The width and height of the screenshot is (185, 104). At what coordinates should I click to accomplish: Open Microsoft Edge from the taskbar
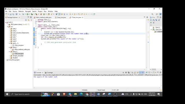(81, 94)
